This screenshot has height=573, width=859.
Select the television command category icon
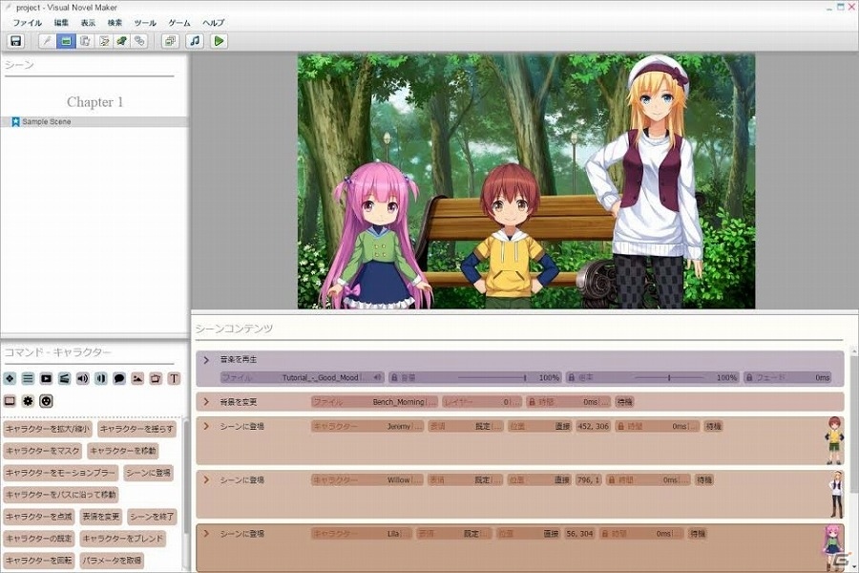click(156, 378)
